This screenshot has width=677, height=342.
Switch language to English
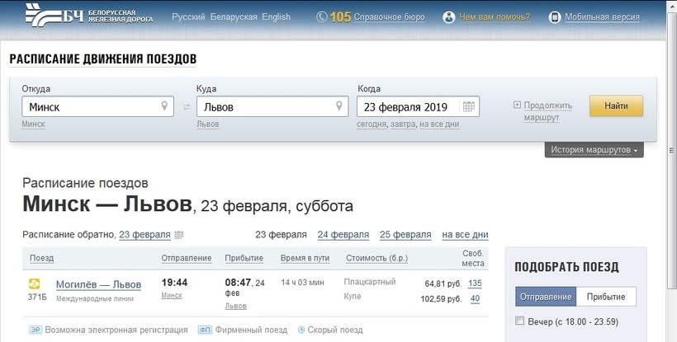[276, 17]
